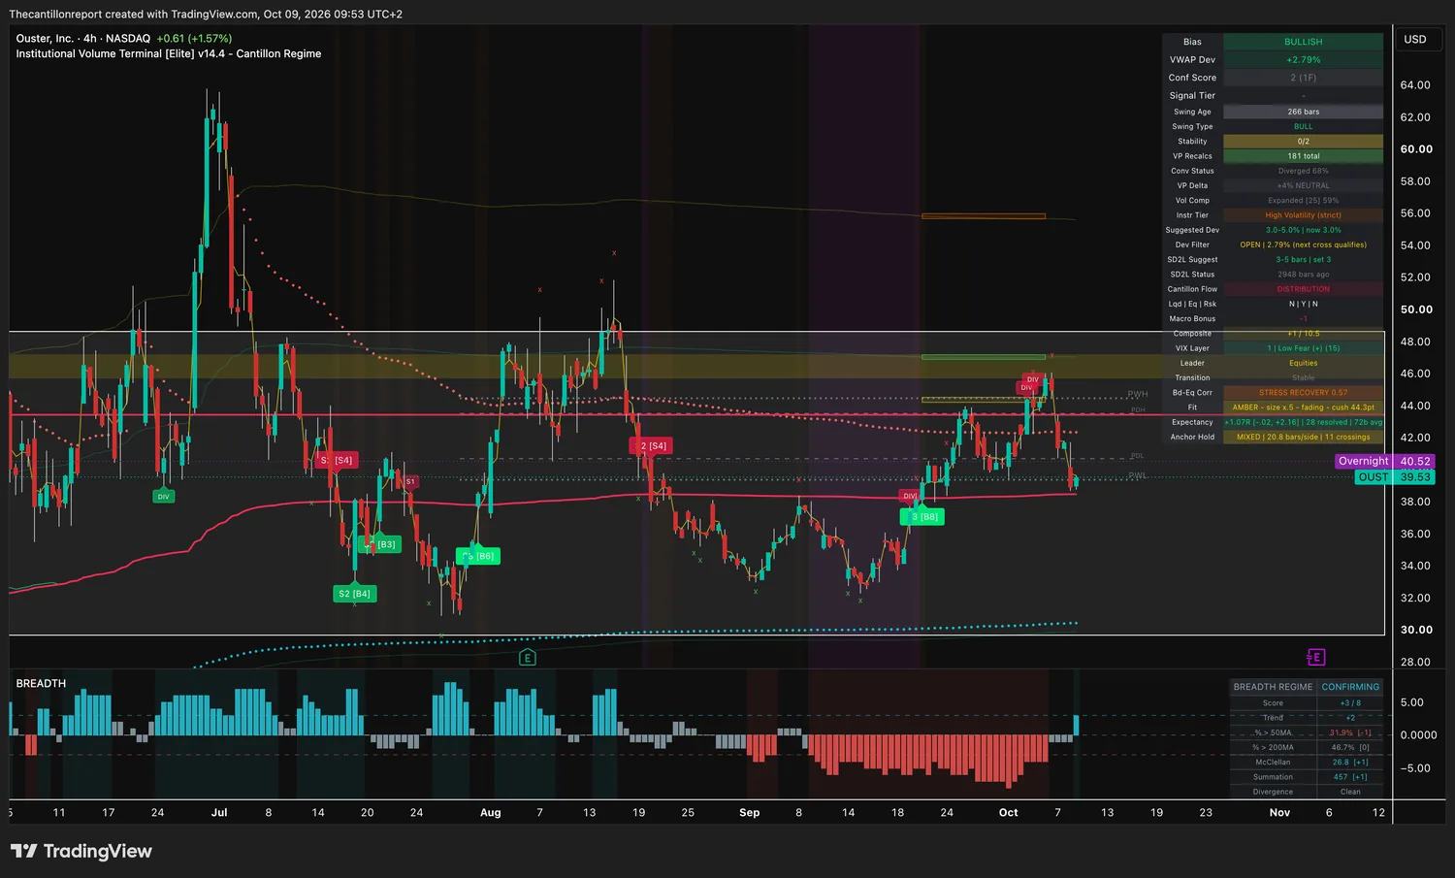The width and height of the screenshot is (1455, 878).
Task: Click the McClellan 26.8 value
Action: pos(1350,763)
